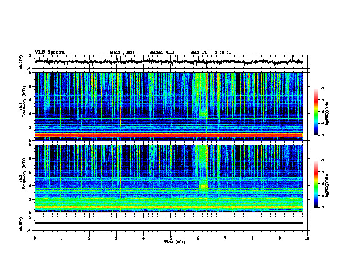Viewport: 346px width, 267px height.
Task: Click the time axis tick label "5"
Action: tap(171, 238)
